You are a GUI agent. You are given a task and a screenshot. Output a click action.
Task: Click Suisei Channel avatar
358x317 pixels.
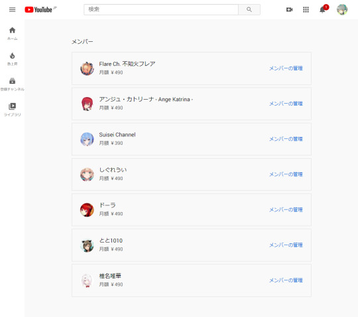87,139
